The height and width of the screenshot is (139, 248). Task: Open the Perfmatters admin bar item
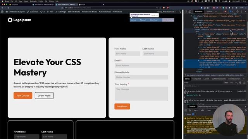coord(117,12)
